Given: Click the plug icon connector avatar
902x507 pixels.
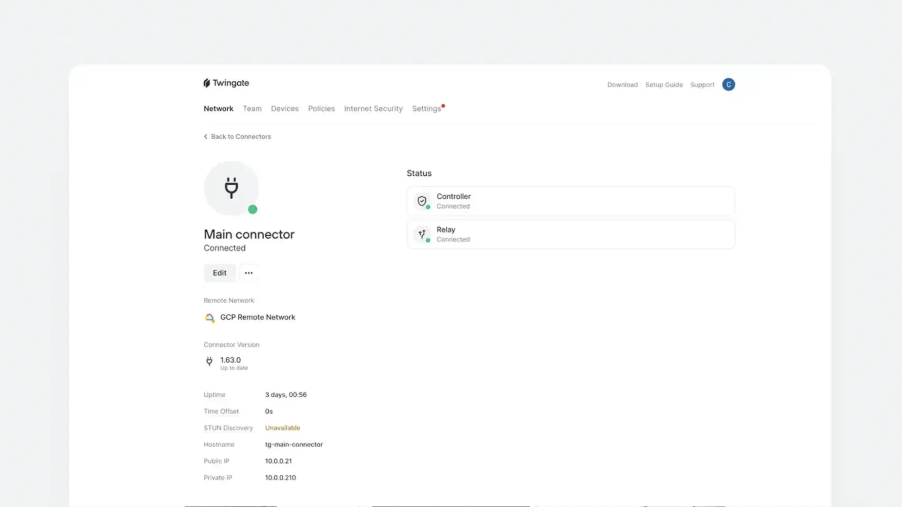Looking at the screenshot, I should coord(231,187).
